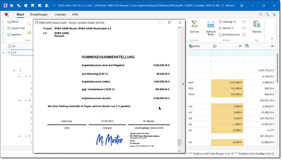282x160 pixels.
Task: Click the 2.308.600,00 € gross total in the PDF
Action: tap(161, 98)
